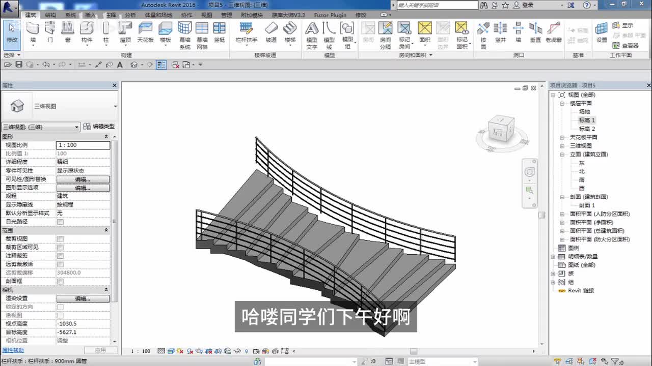The width and height of the screenshot is (652, 366).
Task: Switch to the 视图 ribbon tab
Action: click(x=206, y=15)
